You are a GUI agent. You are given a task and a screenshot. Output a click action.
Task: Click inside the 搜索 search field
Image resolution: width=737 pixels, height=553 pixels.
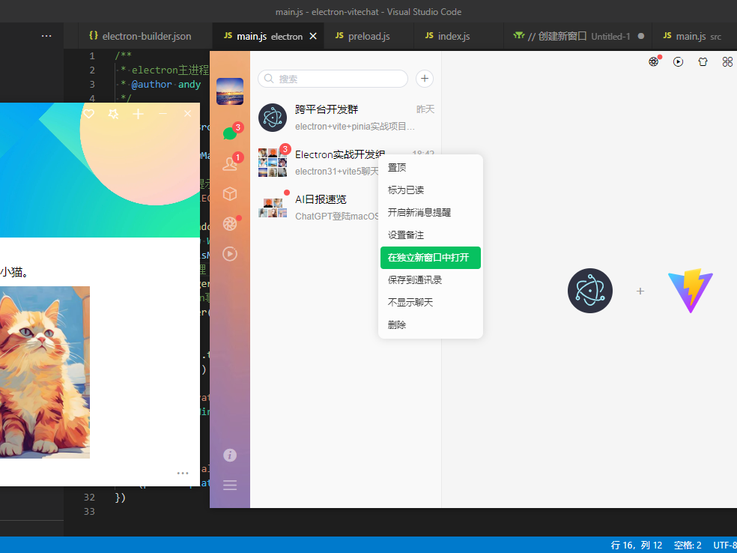click(x=333, y=78)
